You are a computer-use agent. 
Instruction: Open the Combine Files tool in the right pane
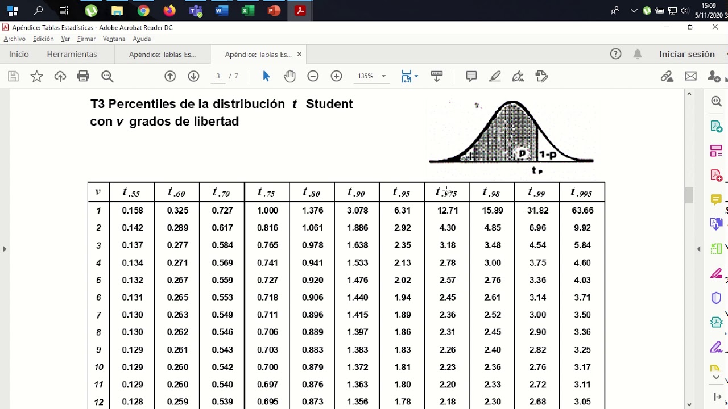[x=716, y=224]
